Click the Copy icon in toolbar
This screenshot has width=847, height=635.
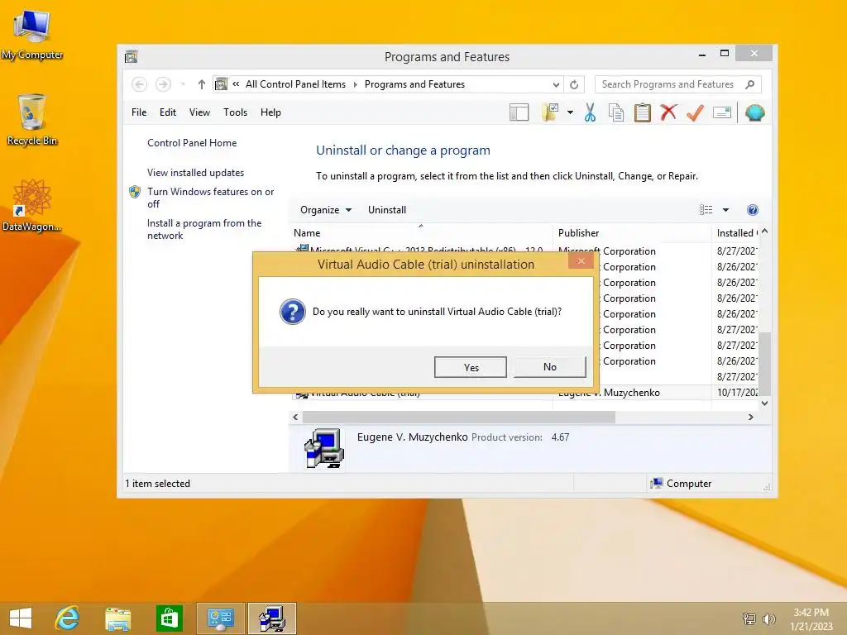click(x=615, y=112)
